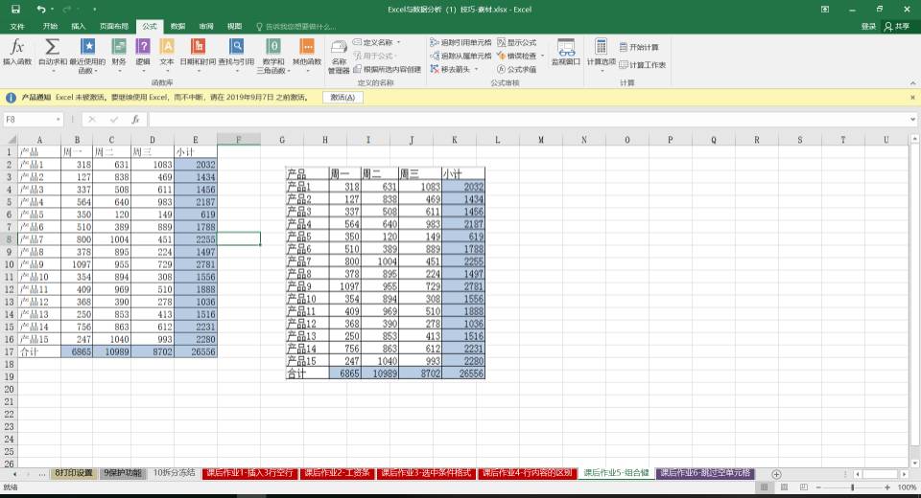
Task: Click Error Checking (错误检查)
Action: pos(517,56)
